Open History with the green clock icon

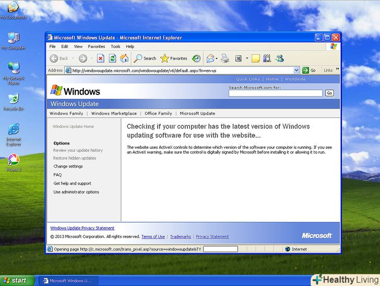click(196, 58)
